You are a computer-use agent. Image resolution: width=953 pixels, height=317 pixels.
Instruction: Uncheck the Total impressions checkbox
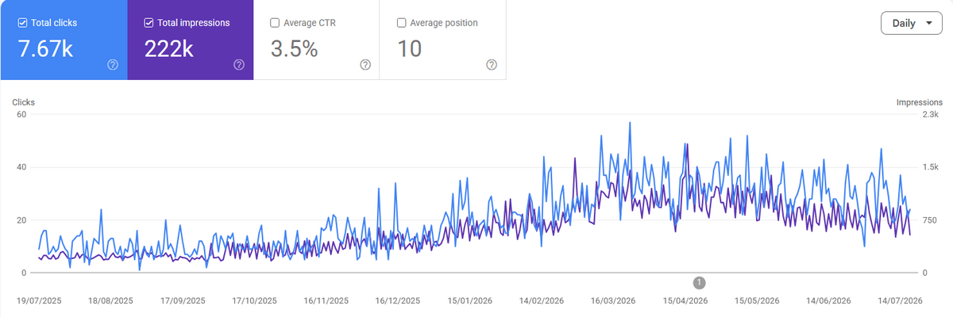(149, 23)
